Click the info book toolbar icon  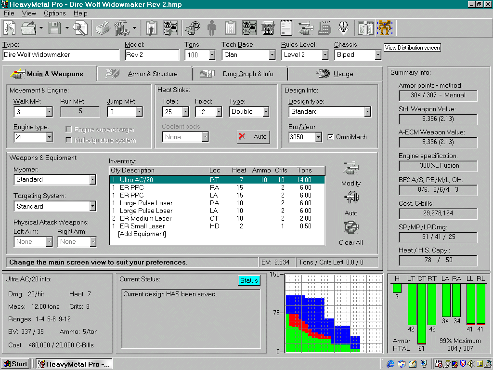click(x=366, y=28)
